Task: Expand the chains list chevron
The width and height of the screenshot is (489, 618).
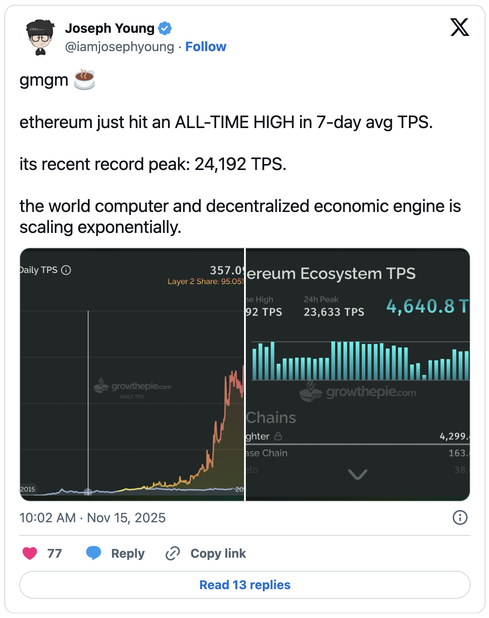Action: [357, 474]
